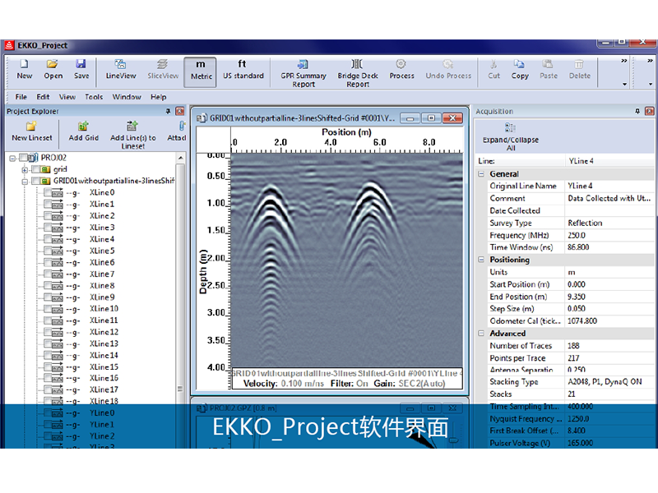Click the Delete trash icon
This screenshot has width=658, height=493.
[579, 64]
